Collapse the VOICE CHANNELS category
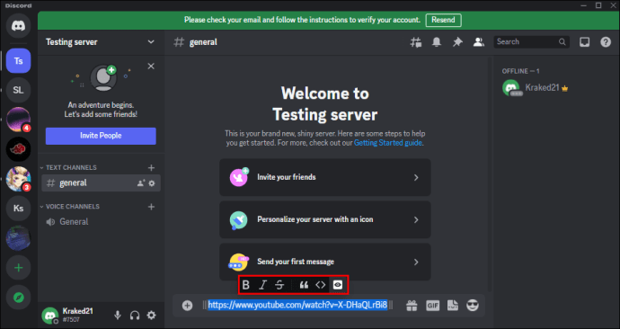The height and width of the screenshot is (329, 620). click(x=69, y=207)
